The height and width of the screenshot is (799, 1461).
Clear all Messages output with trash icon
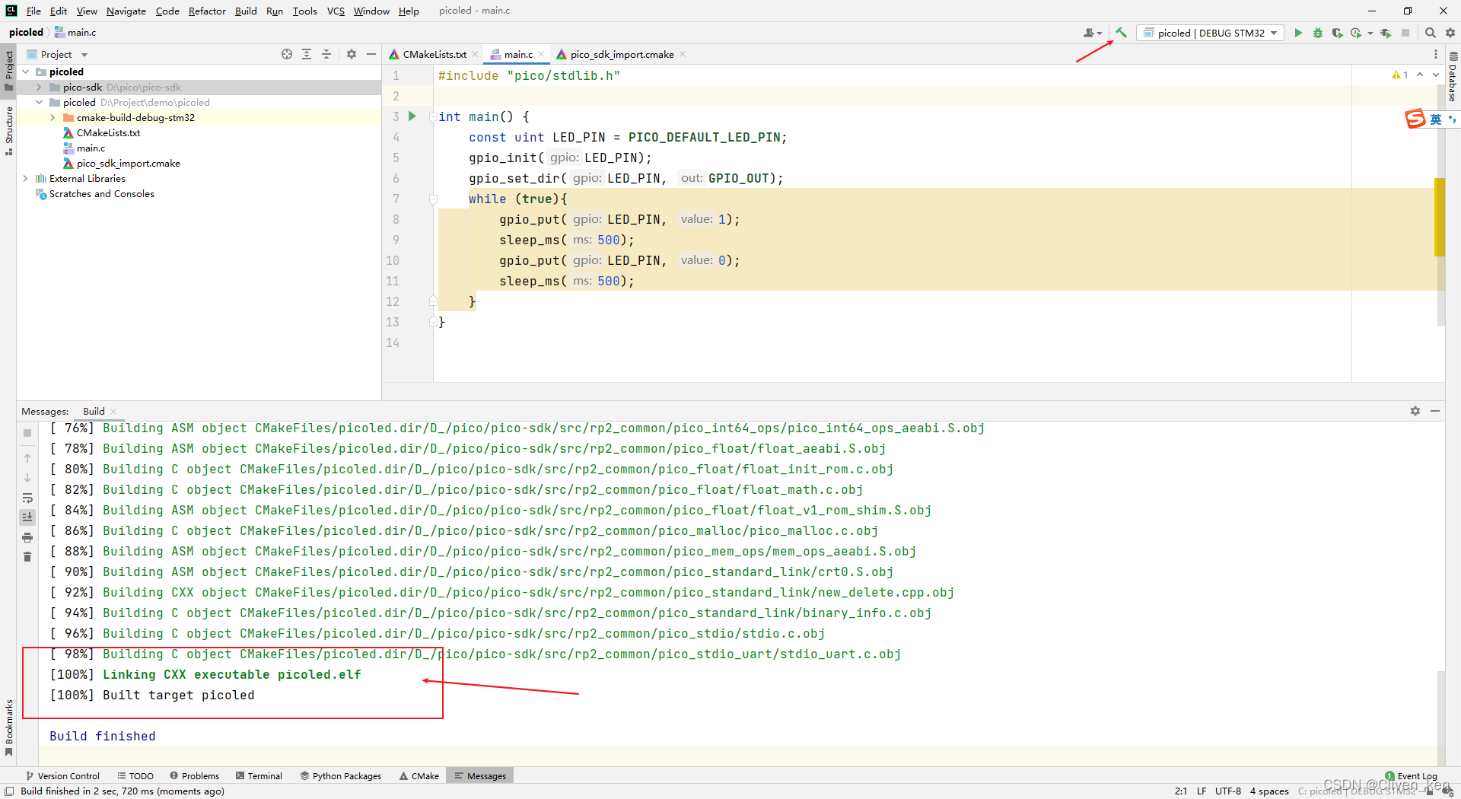click(27, 557)
